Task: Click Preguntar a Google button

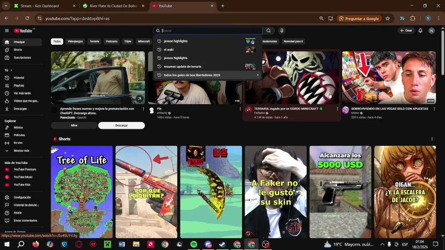Action: [359, 18]
